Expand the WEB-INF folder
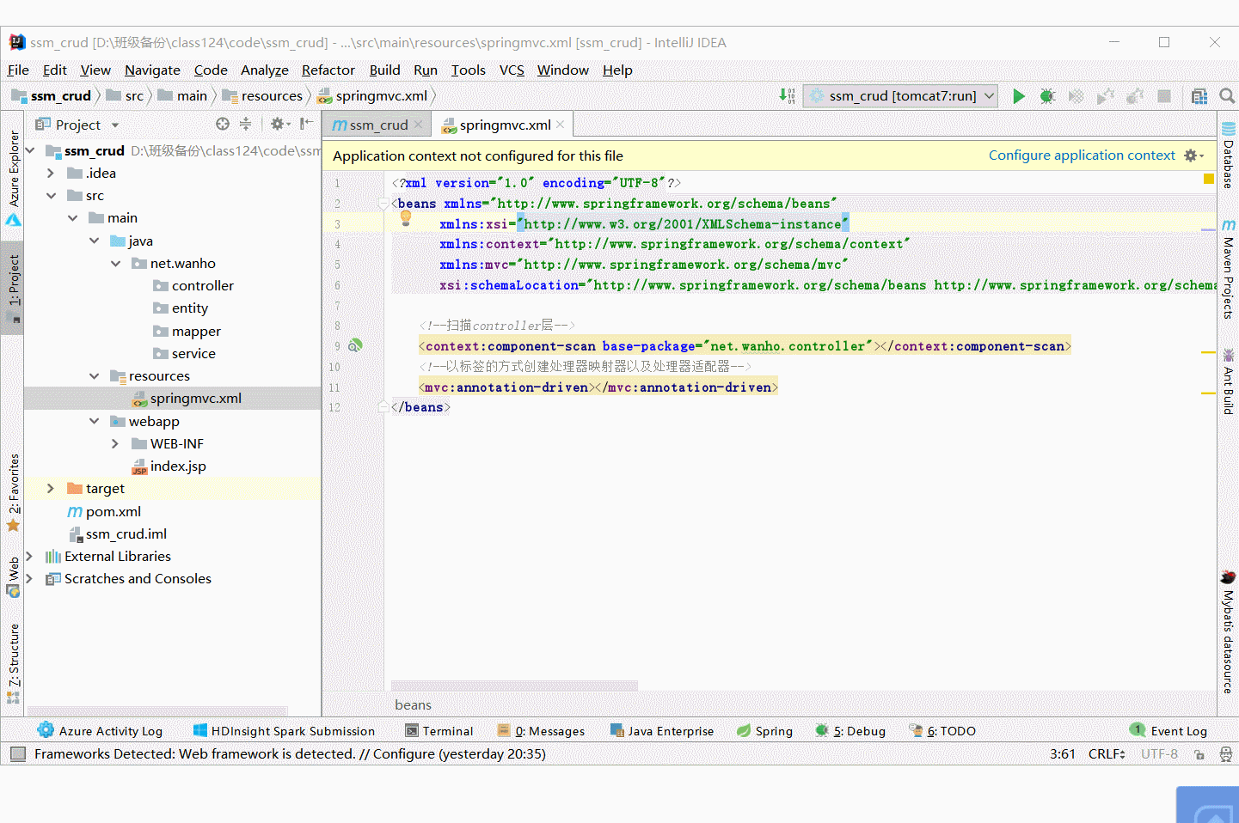The image size is (1239, 823). coord(114,443)
